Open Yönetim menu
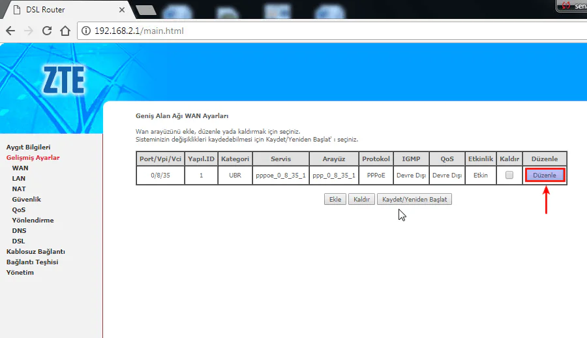This screenshot has height=338, width=587. click(20, 273)
